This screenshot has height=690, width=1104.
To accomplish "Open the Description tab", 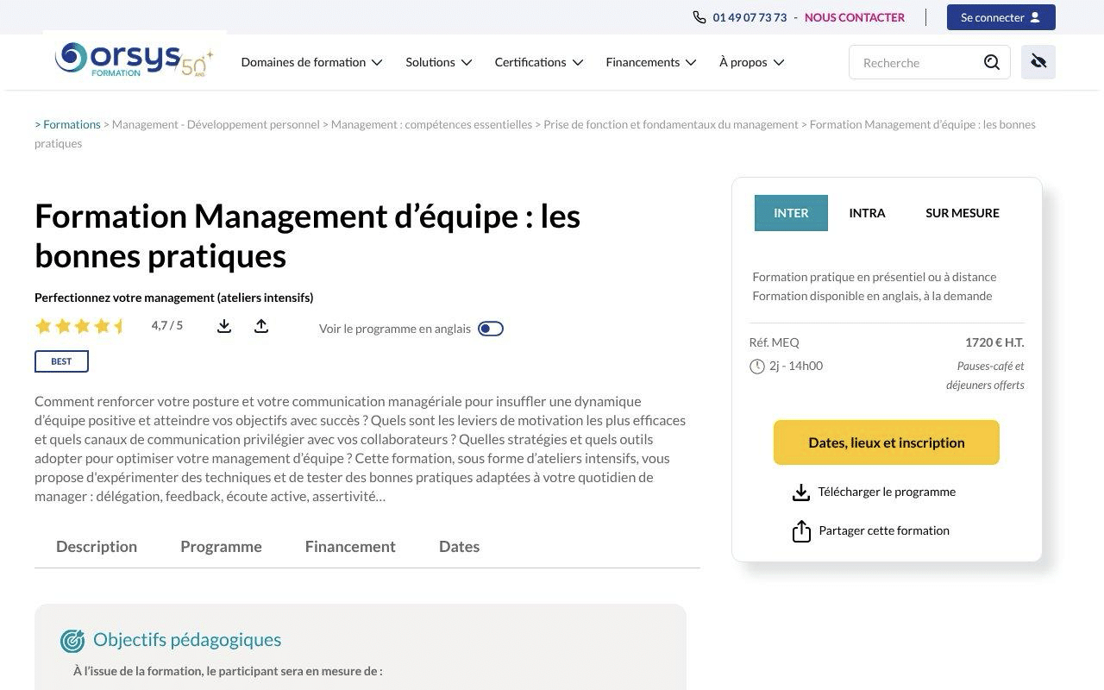I will pos(97,546).
